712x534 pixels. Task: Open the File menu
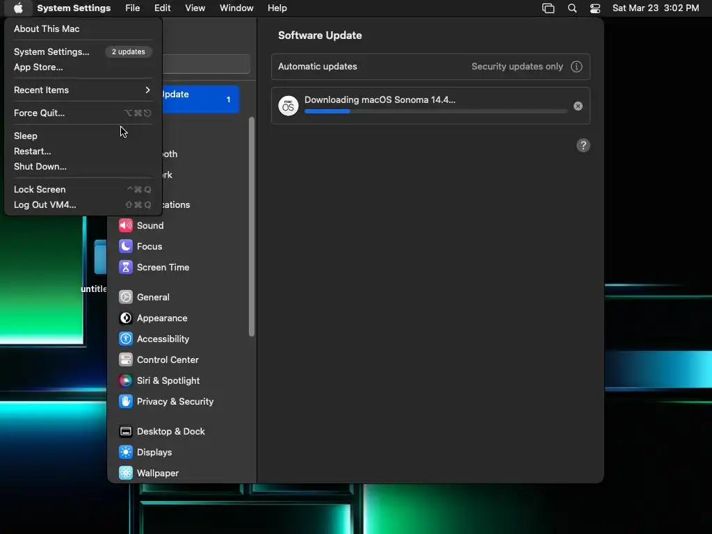[133, 8]
